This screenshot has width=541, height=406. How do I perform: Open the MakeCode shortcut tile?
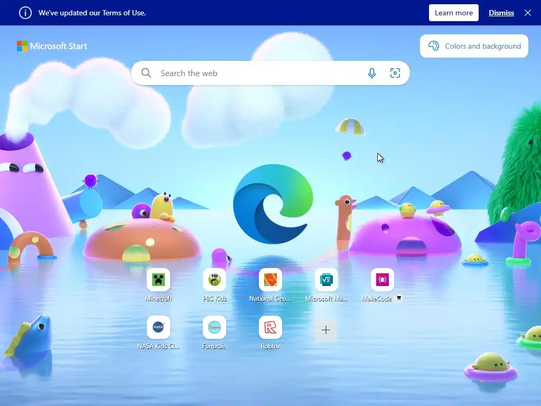click(382, 280)
